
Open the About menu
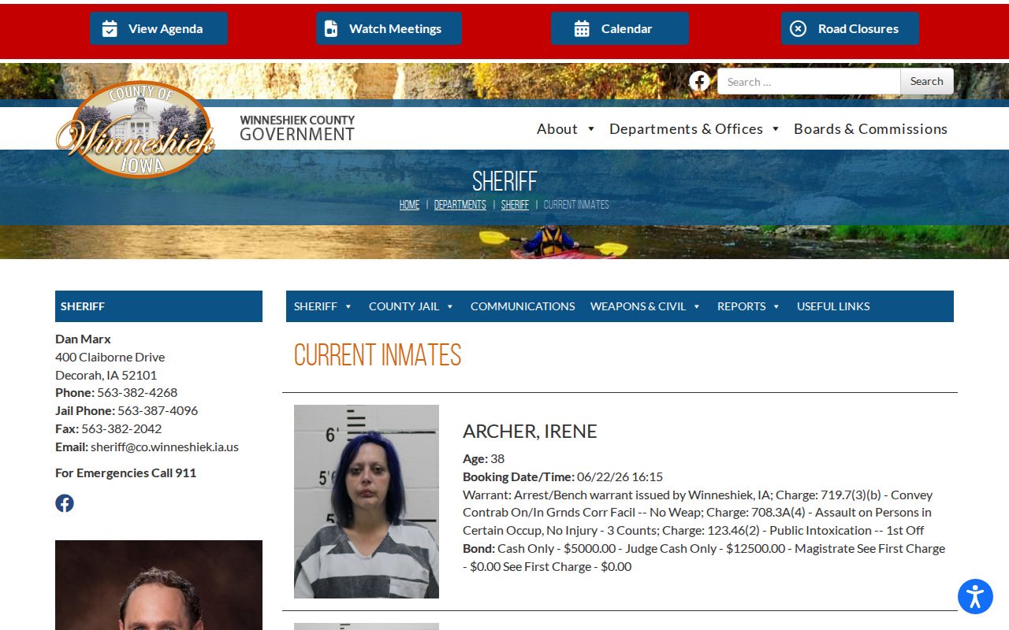557,128
